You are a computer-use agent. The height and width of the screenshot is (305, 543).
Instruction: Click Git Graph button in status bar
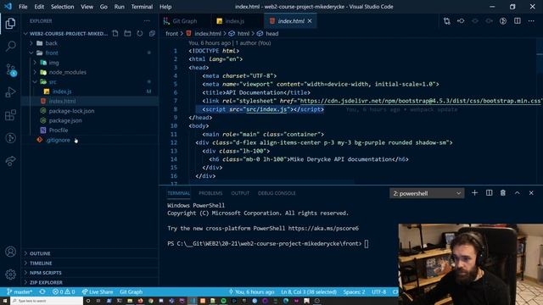pos(131,291)
